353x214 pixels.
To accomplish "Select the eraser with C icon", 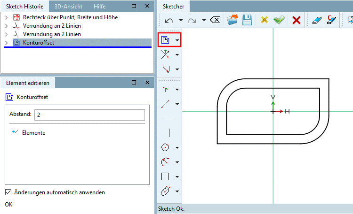I will click(x=331, y=20).
